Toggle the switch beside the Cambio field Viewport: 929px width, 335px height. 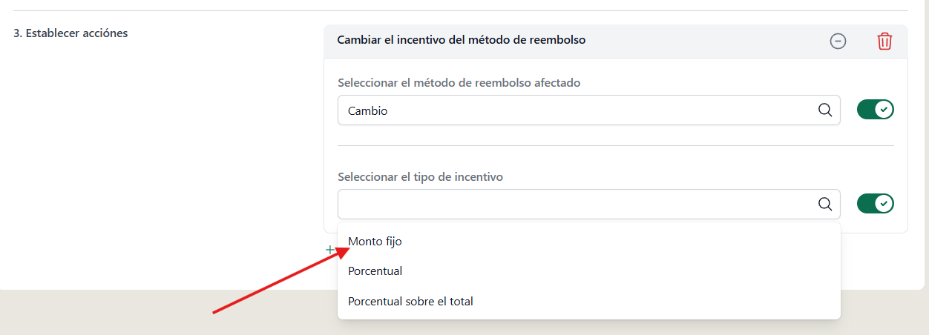(876, 110)
